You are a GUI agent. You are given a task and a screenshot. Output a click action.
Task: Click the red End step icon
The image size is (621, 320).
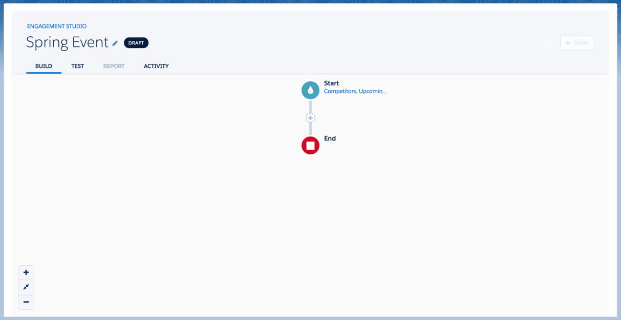point(310,145)
